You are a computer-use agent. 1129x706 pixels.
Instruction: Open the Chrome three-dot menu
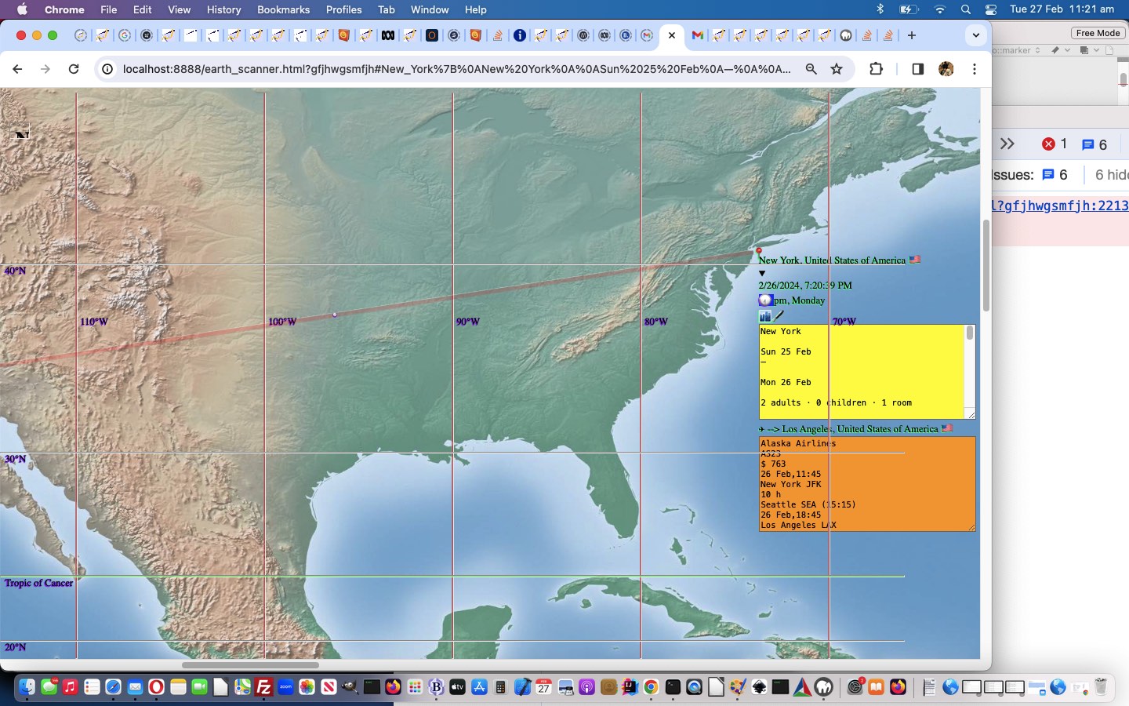(x=975, y=69)
